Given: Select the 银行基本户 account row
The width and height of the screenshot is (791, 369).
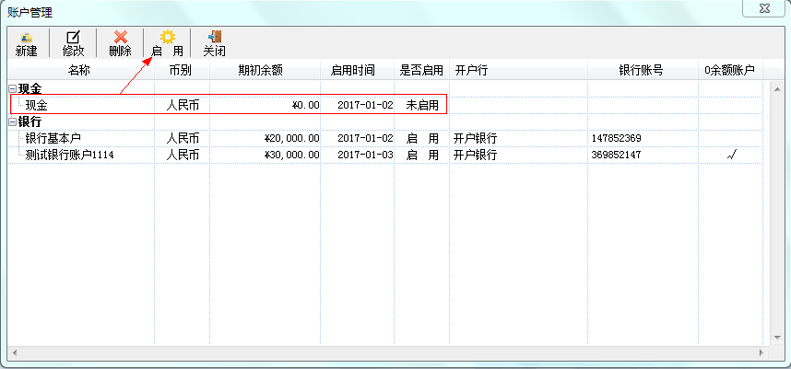Looking at the screenshot, I should [x=387, y=138].
